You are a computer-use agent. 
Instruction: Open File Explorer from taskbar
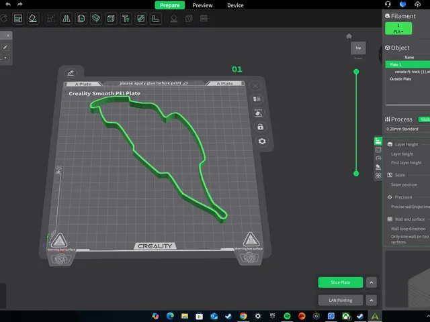pyautogui.click(x=185, y=316)
